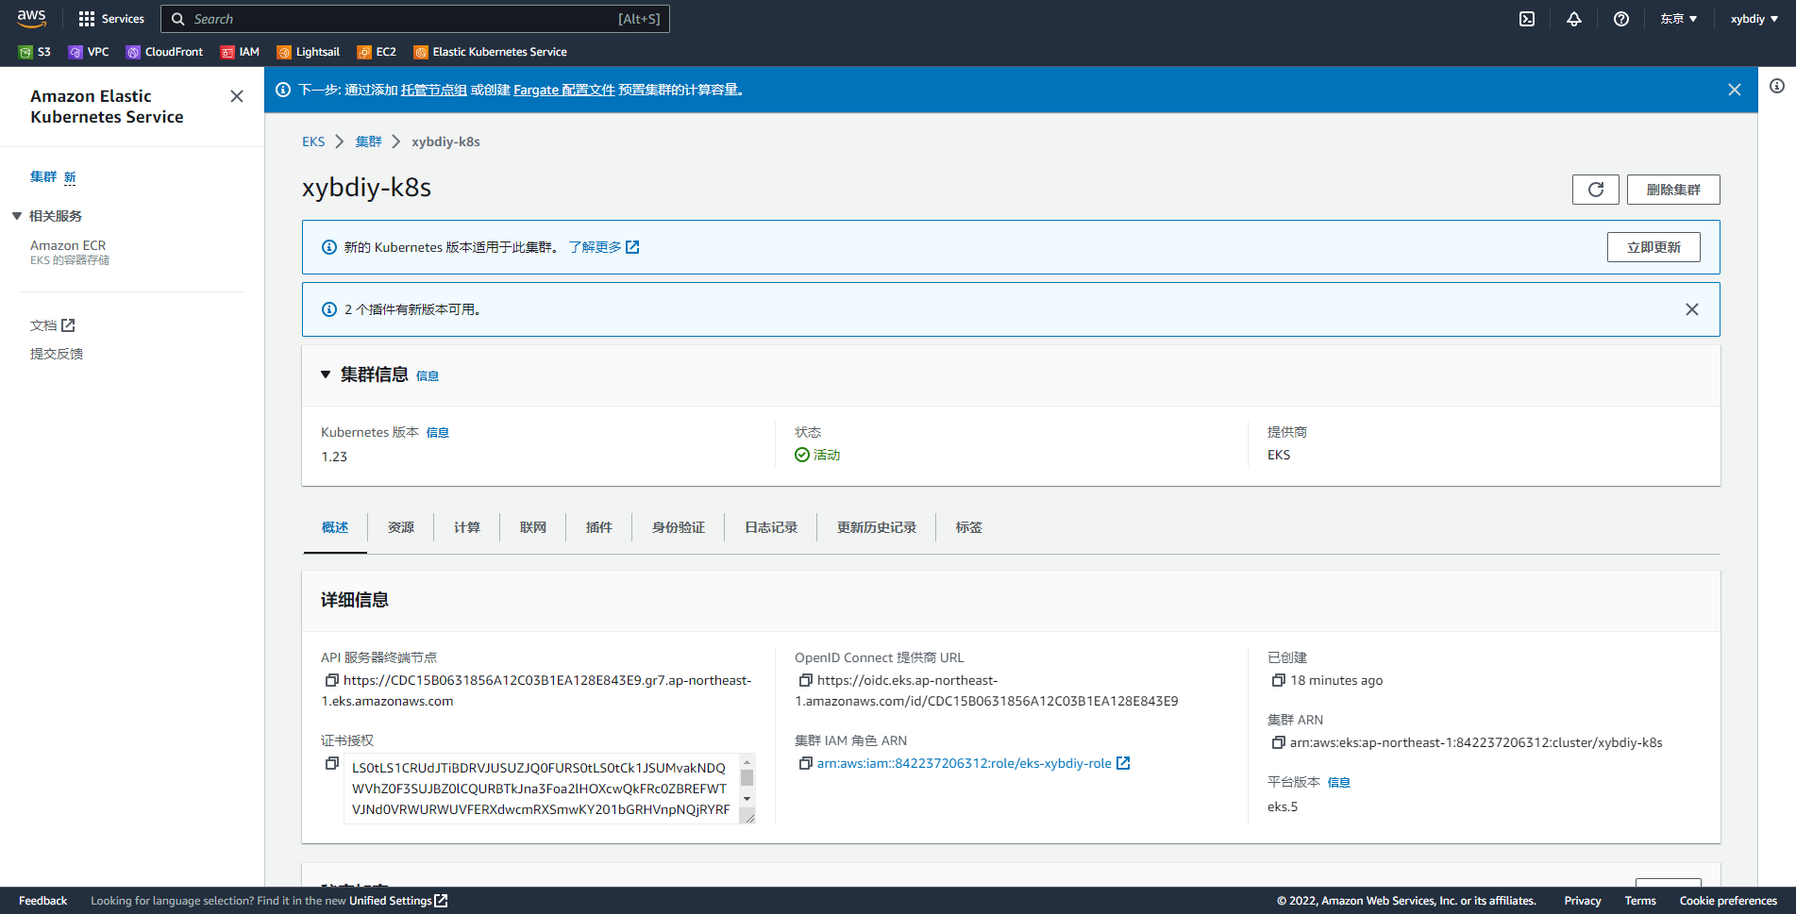Switch to the 插件 tab
This screenshot has height=914, width=1796.
click(x=599, y=527)
